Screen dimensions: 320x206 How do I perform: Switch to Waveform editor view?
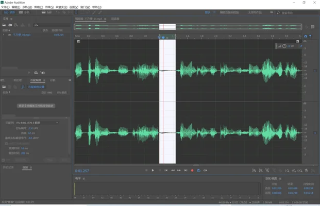coord(9,12)
